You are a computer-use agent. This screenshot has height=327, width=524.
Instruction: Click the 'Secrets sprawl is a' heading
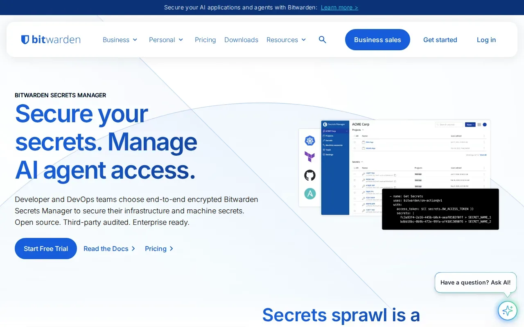coord(341,315)
